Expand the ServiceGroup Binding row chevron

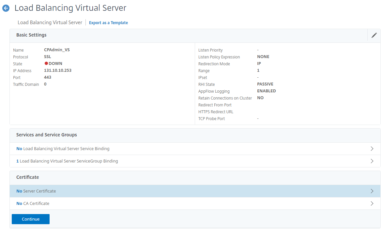(x=372, y=161)
